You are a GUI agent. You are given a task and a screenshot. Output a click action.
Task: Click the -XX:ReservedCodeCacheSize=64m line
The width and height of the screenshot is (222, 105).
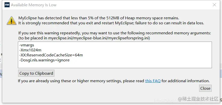[51, 55]
